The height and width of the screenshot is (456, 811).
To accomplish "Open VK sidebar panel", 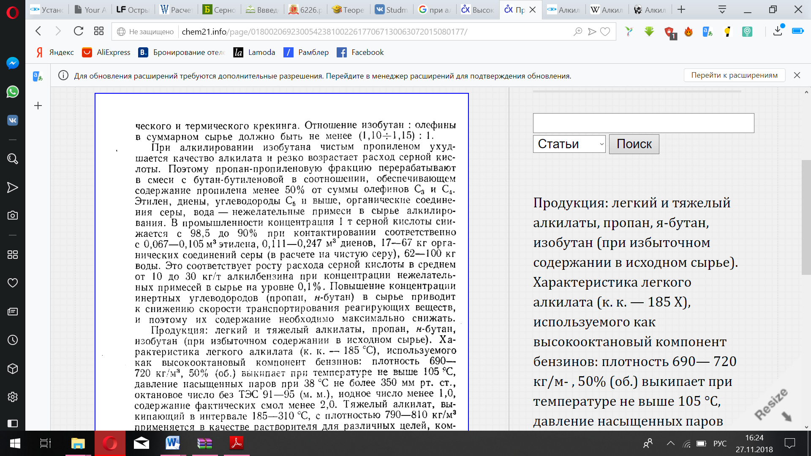I will pos(13,120).
